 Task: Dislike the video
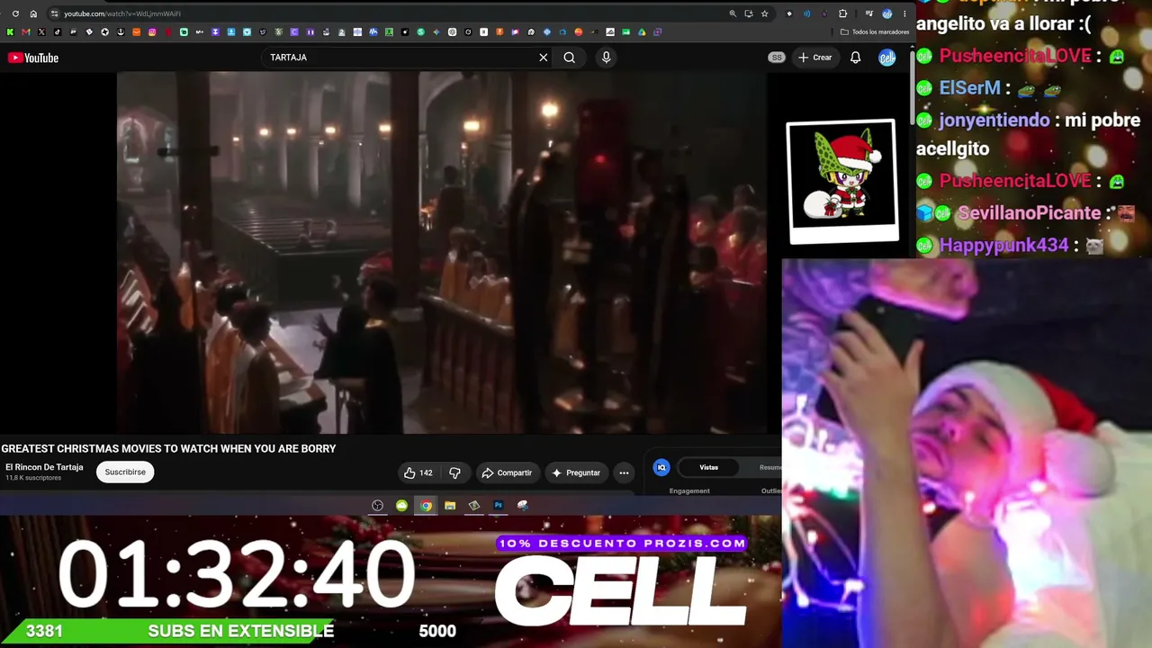[x=454, y=472]
